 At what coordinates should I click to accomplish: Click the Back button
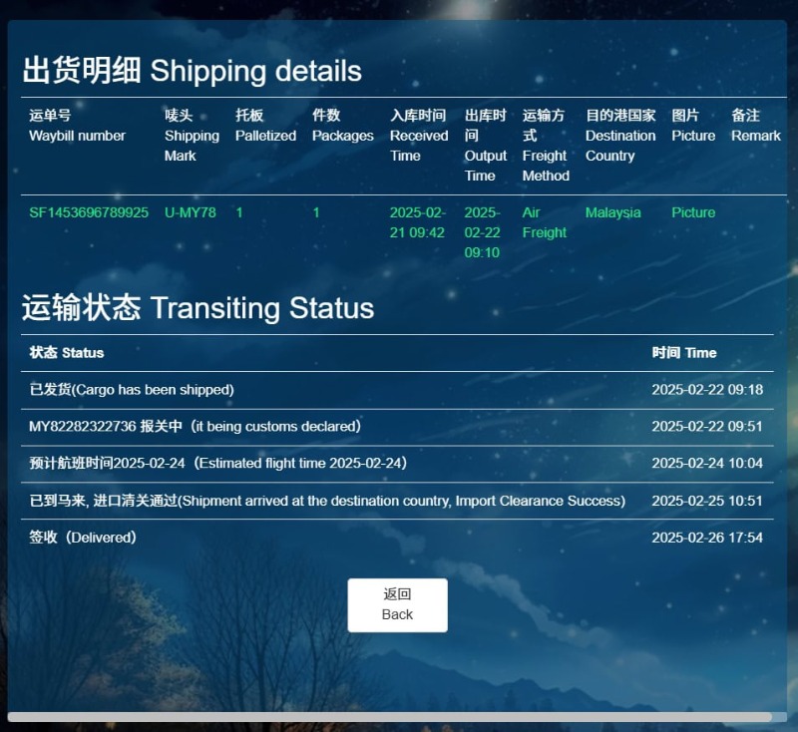[397, 604]
